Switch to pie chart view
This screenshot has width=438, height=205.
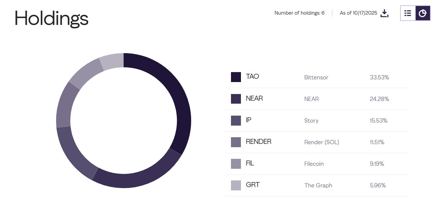(x=423, y=13)
